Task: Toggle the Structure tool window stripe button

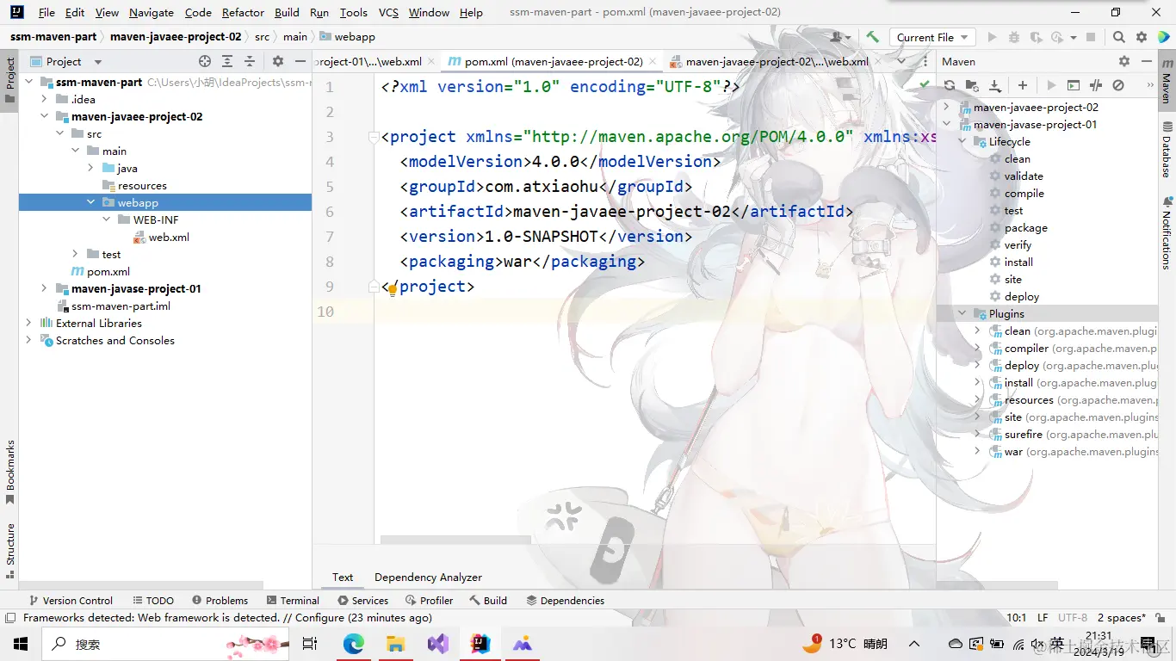Action: click(x=9, y=550)
